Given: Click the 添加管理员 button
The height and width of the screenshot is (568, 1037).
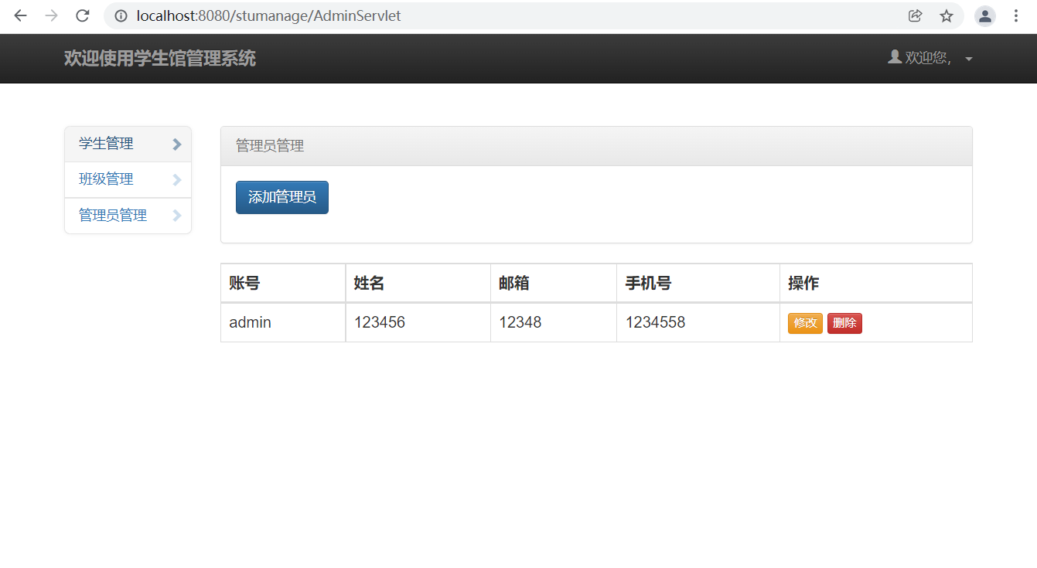Looking at the screenshot, I should pos(282,197).
